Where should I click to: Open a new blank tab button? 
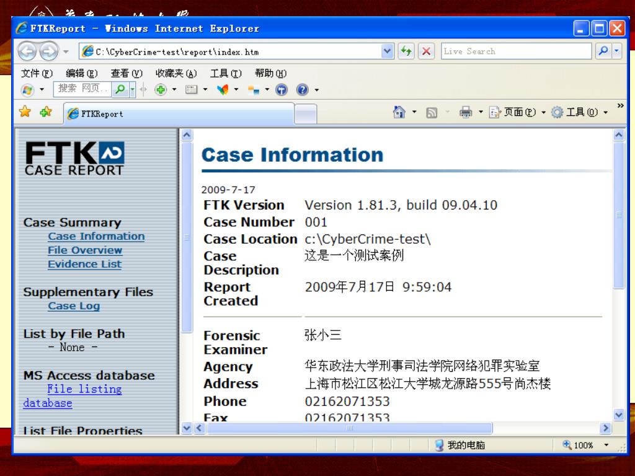tap(305, 114)
